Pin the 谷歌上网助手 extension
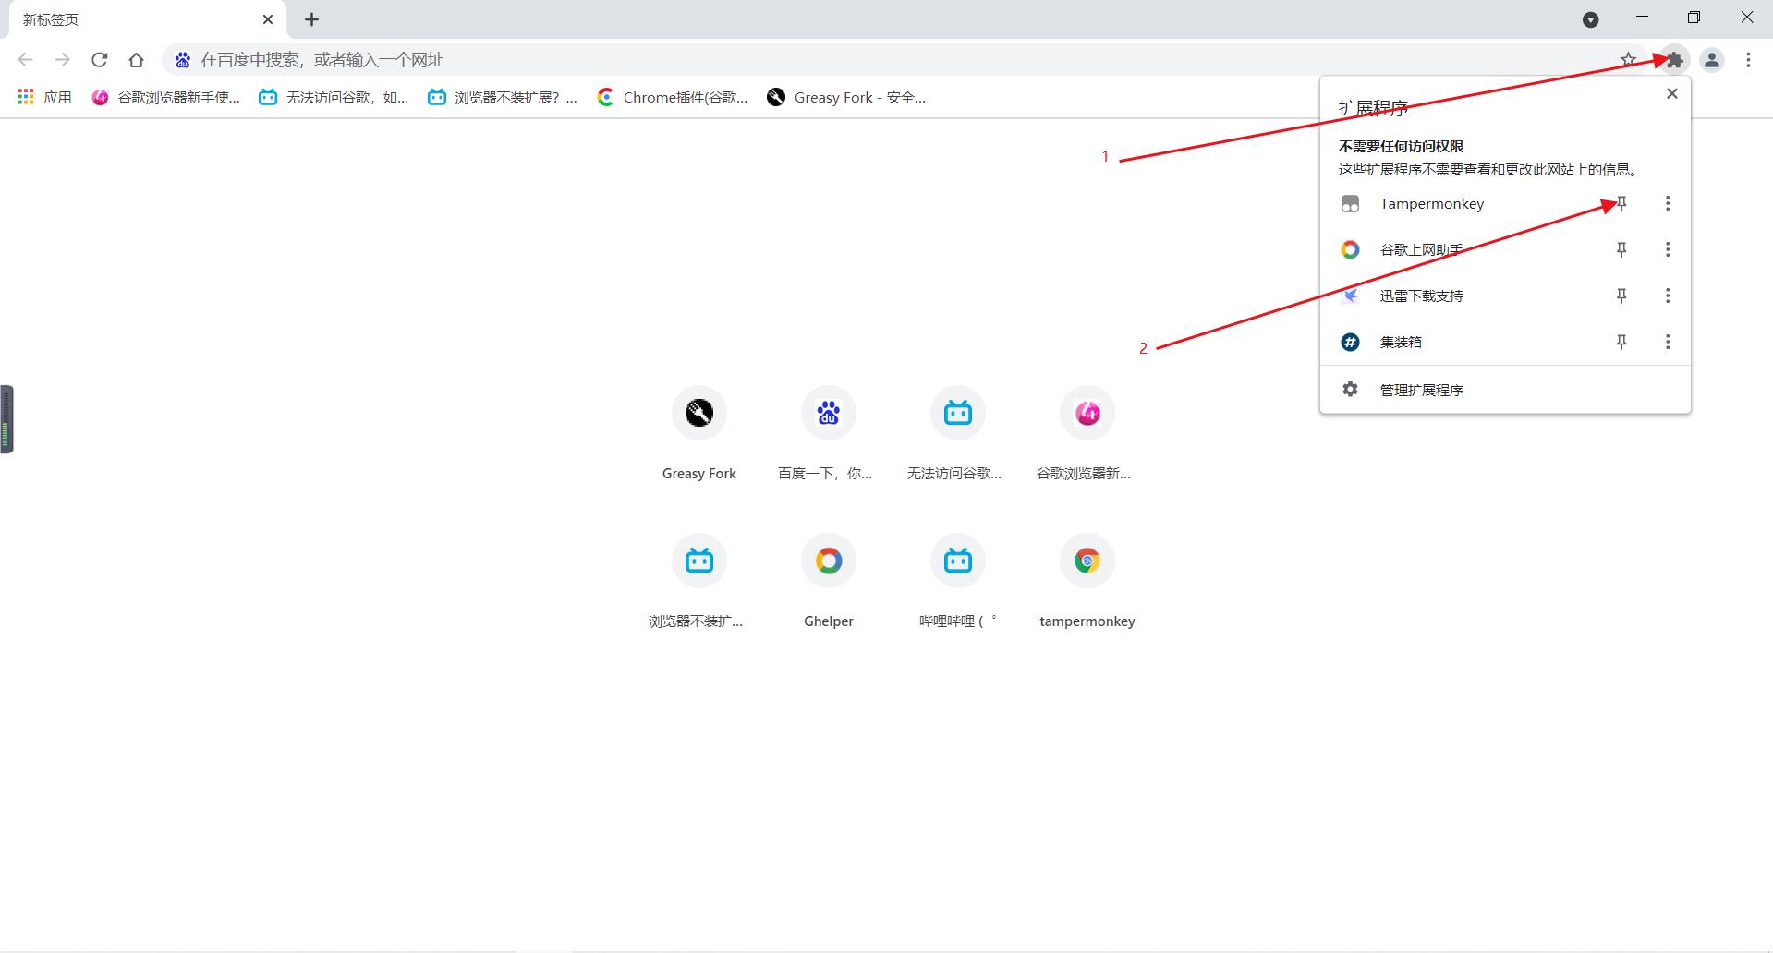Image resolution: width=1773 pixels, height=953 pixels. [1621, 249]
